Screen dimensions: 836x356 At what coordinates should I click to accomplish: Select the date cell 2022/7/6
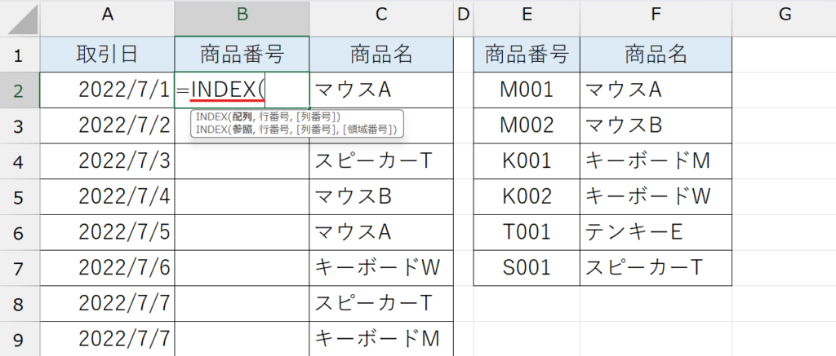tap(107, 269)
